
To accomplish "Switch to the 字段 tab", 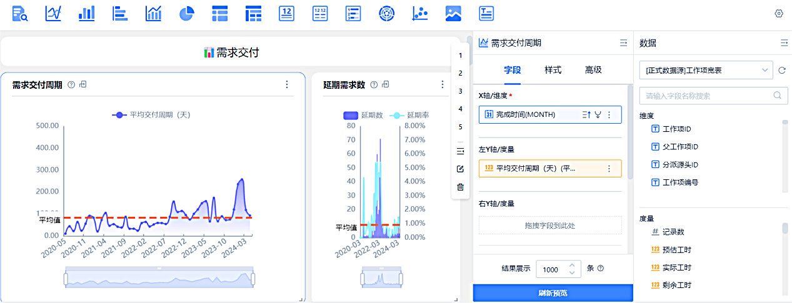I will (x=513, y=70).
